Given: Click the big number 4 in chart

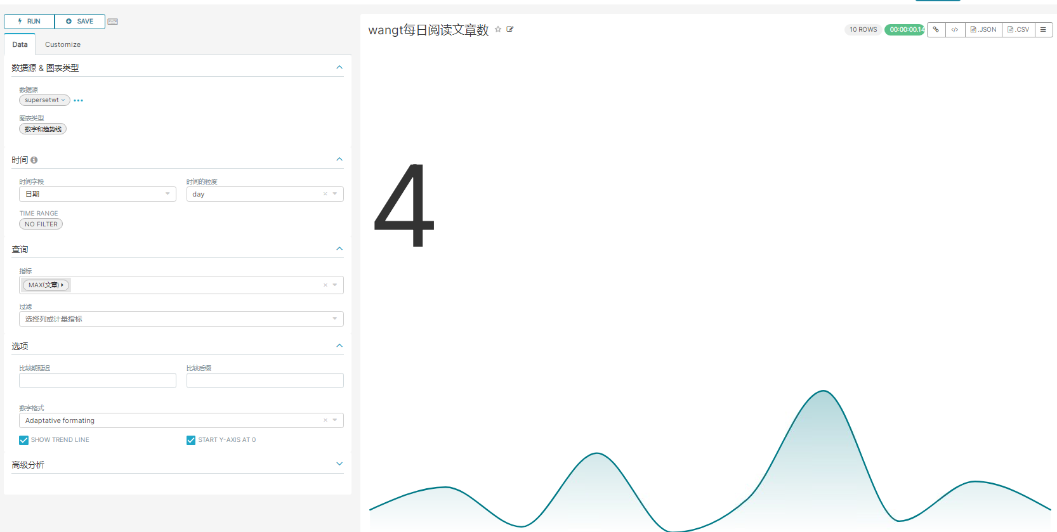Looking at the screenshot, I should (404, 205).
